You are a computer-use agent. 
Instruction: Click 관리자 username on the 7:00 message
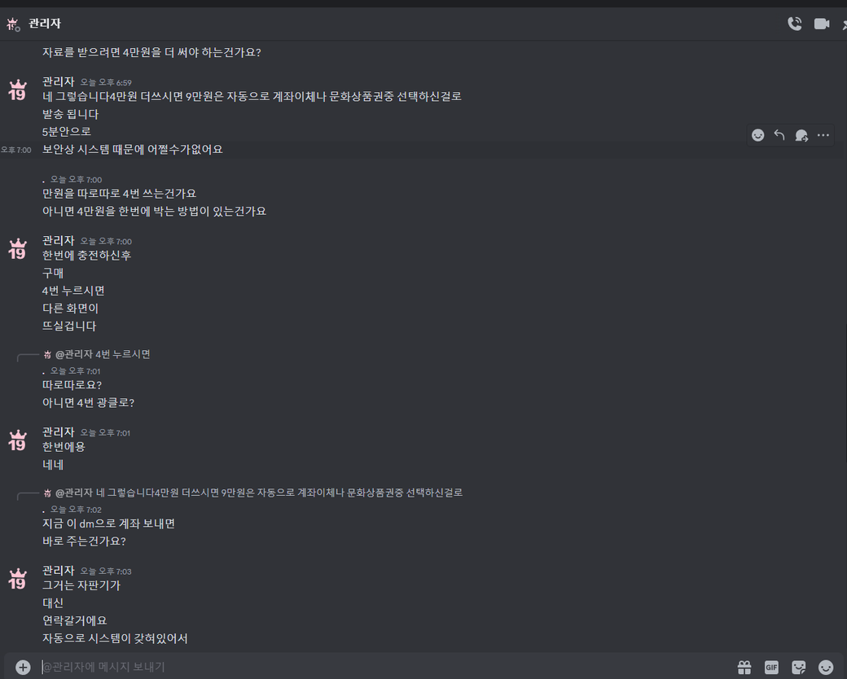[59, 240]
